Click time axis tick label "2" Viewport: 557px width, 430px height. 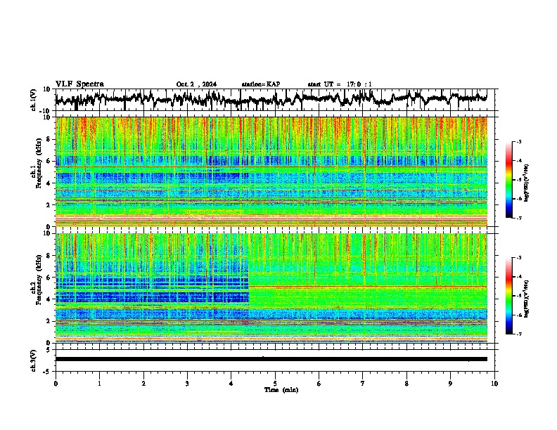[x=143, y=384]
